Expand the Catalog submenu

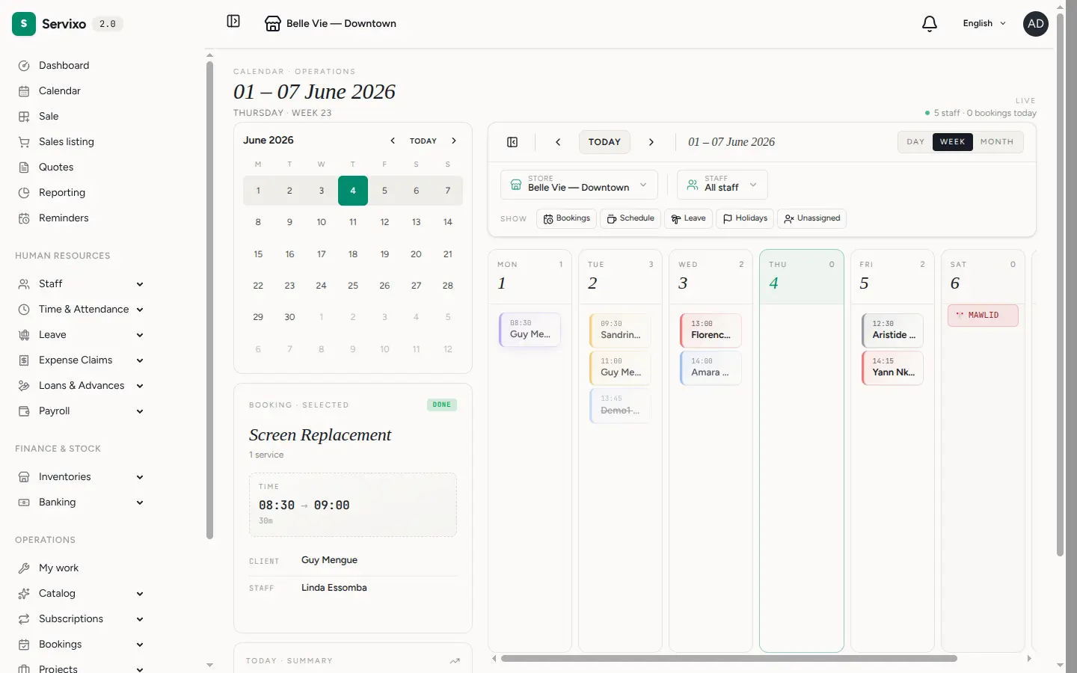(140, 594)
